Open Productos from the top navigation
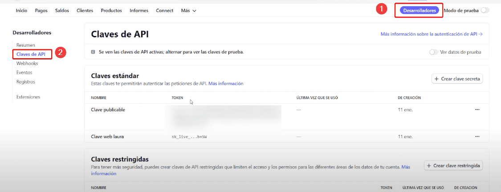Screen dimensions: 501x192 (x=111, y=11)
